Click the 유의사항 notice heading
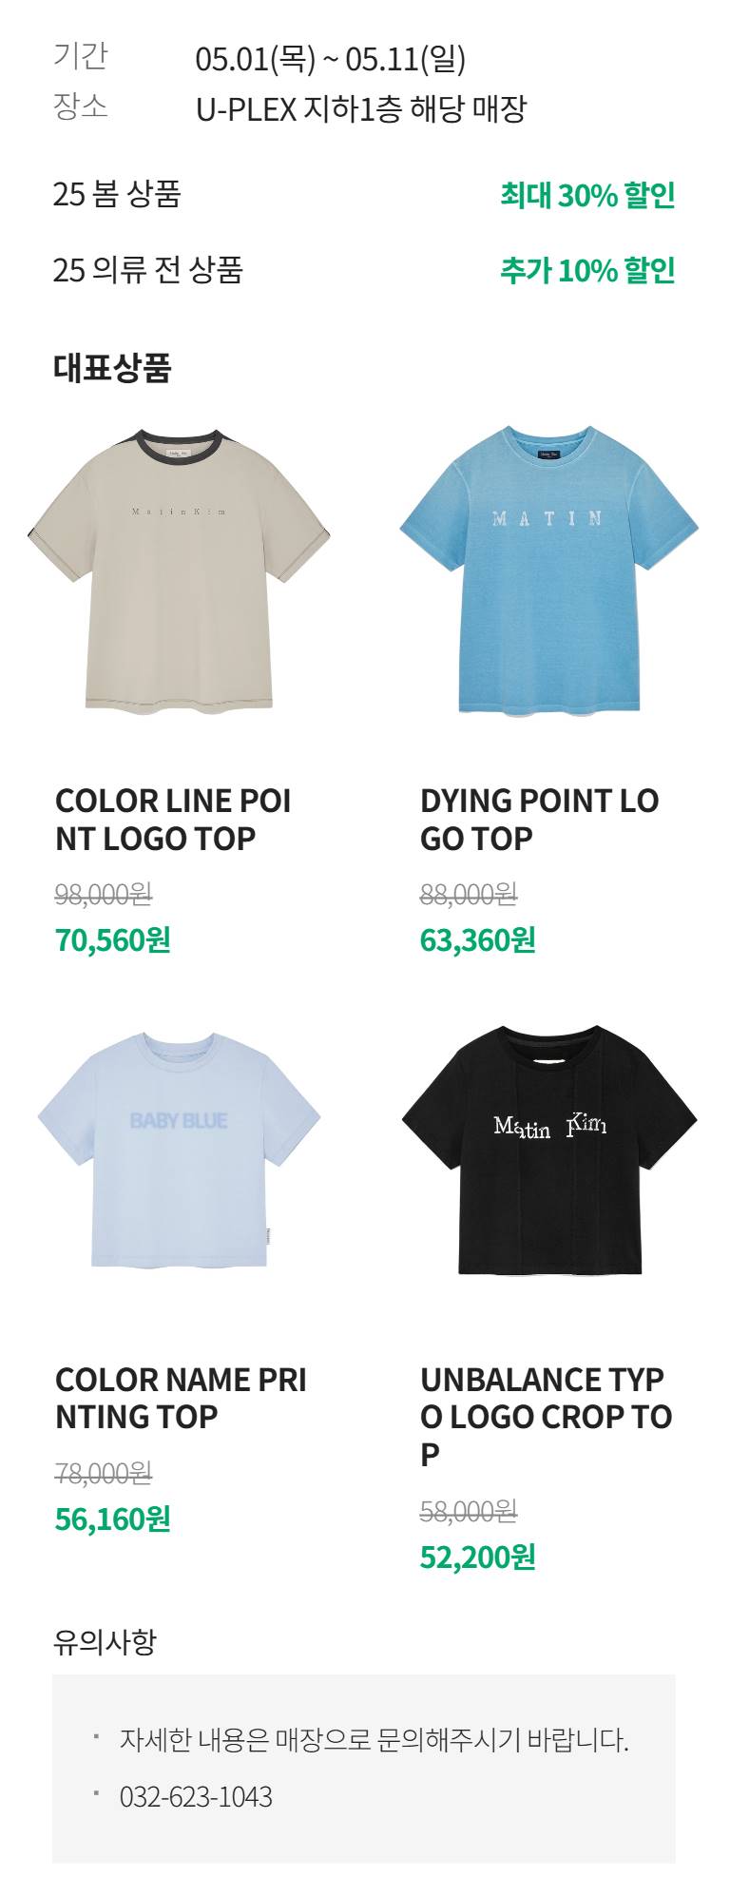The width and height of the screenshot is (730, 1896). click(x=105, y=1642)
